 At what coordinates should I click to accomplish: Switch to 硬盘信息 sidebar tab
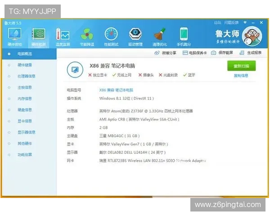click(25, 110)
